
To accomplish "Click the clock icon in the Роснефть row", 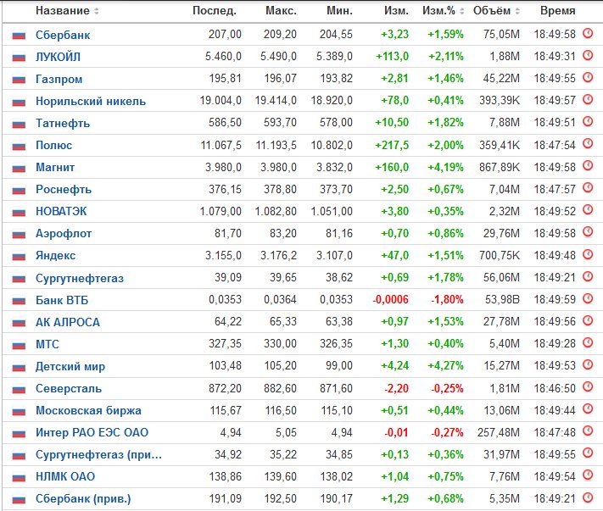I will pyautogui.click(x=588, y=188).
